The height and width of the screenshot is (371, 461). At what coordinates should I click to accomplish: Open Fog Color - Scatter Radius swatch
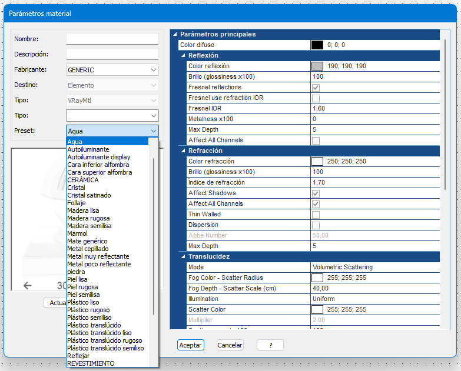[x=317, y=278]
